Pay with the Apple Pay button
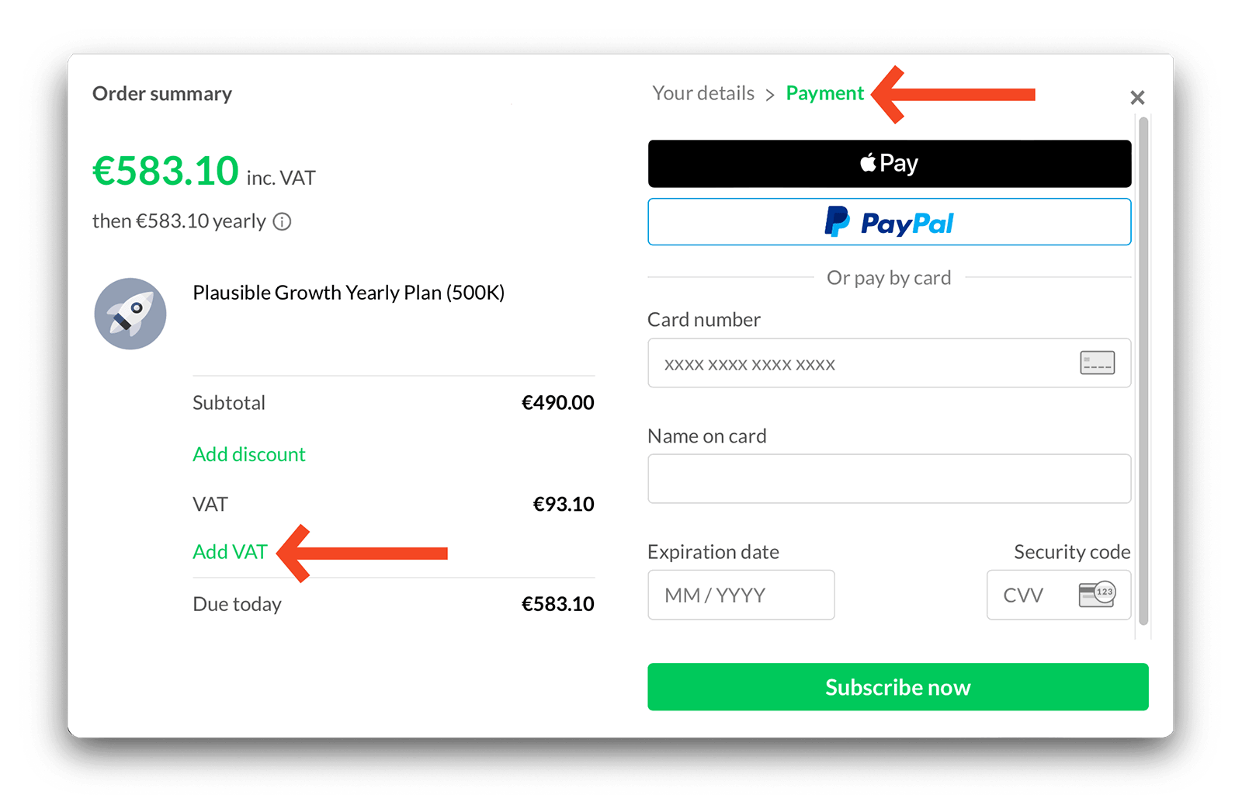The width and height of the screenshot is (1242, 809). 889,163
